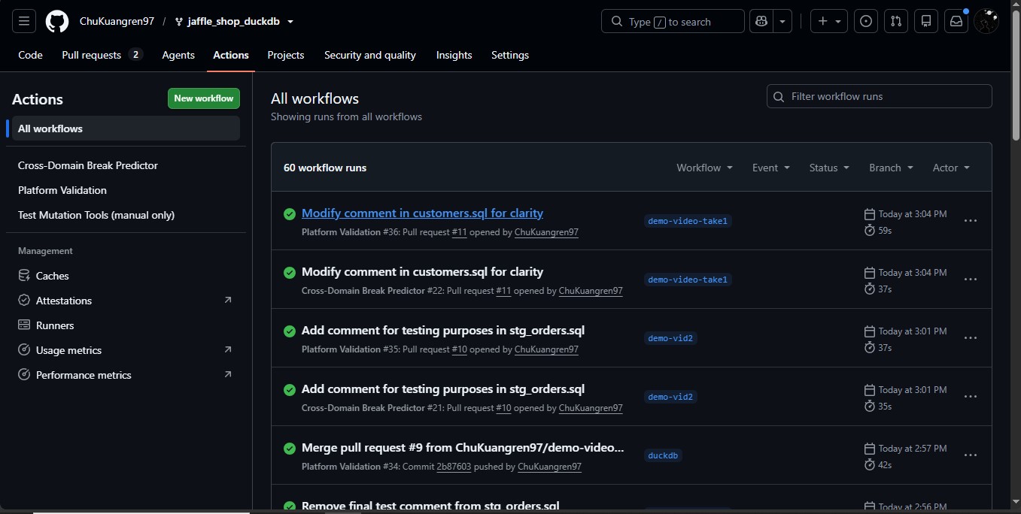
Task: Open commit 2b87603 link
Action: click(x=454, y=467)
